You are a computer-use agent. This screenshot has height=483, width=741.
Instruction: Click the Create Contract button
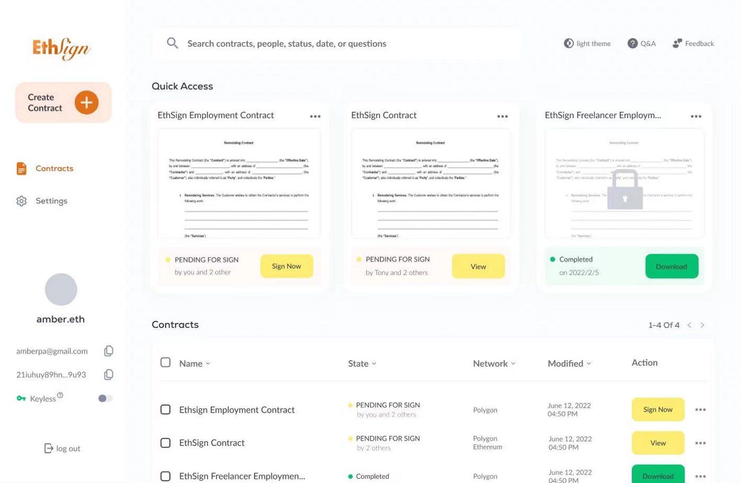[63, 102]
